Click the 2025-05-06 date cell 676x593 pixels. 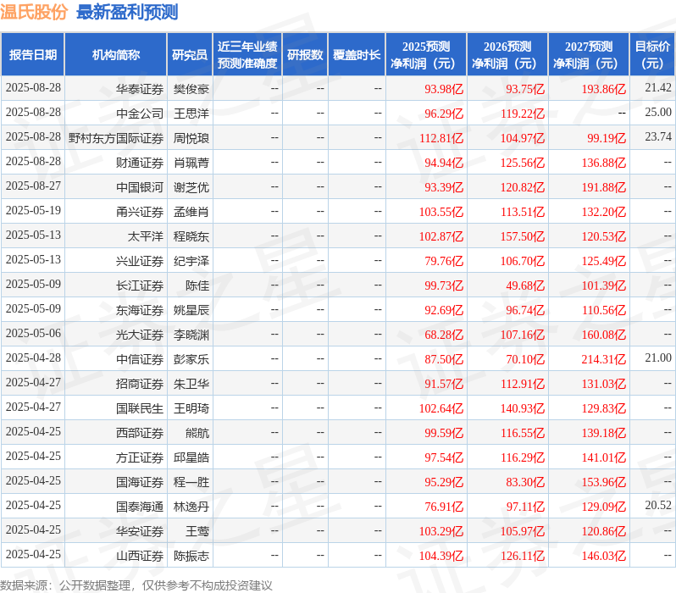click(x=33, y=334)
